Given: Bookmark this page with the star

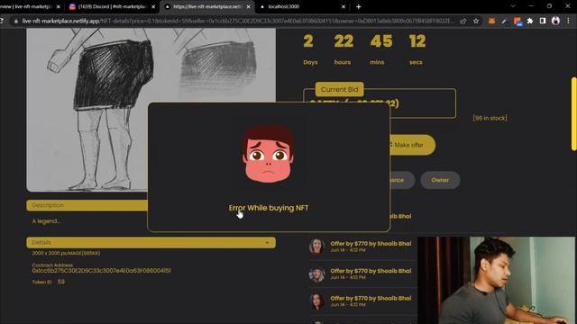Looking at the screenshot, I should click(476, 21).
